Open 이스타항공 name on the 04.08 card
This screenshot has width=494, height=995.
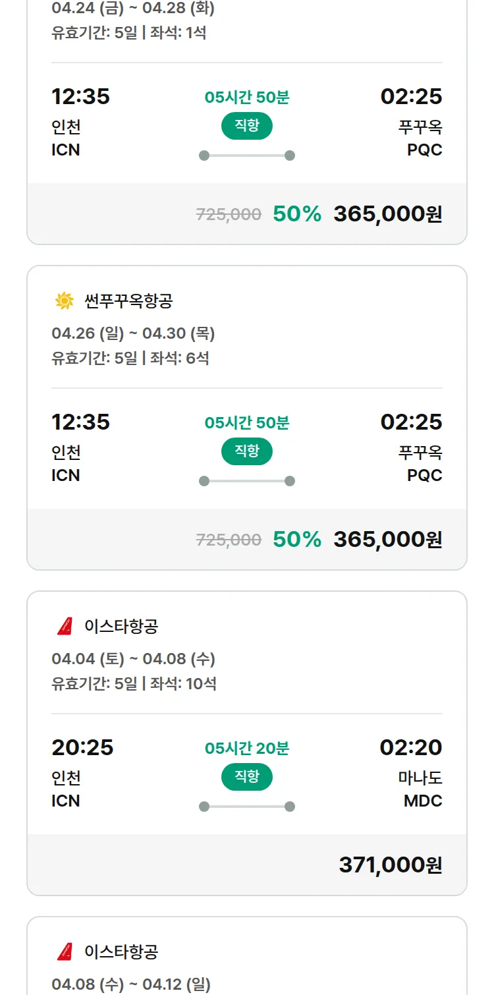tap(121, 952)
